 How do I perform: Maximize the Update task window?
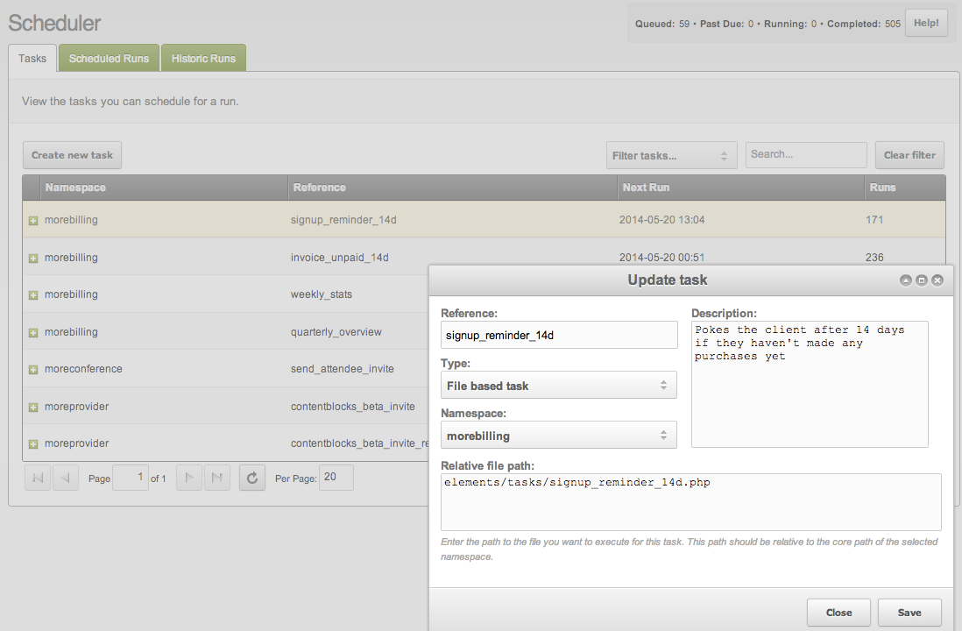point(922,280)
